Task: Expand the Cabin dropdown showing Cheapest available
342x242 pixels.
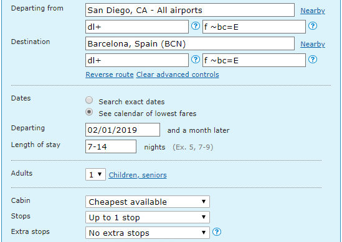Action: [148, 202]
